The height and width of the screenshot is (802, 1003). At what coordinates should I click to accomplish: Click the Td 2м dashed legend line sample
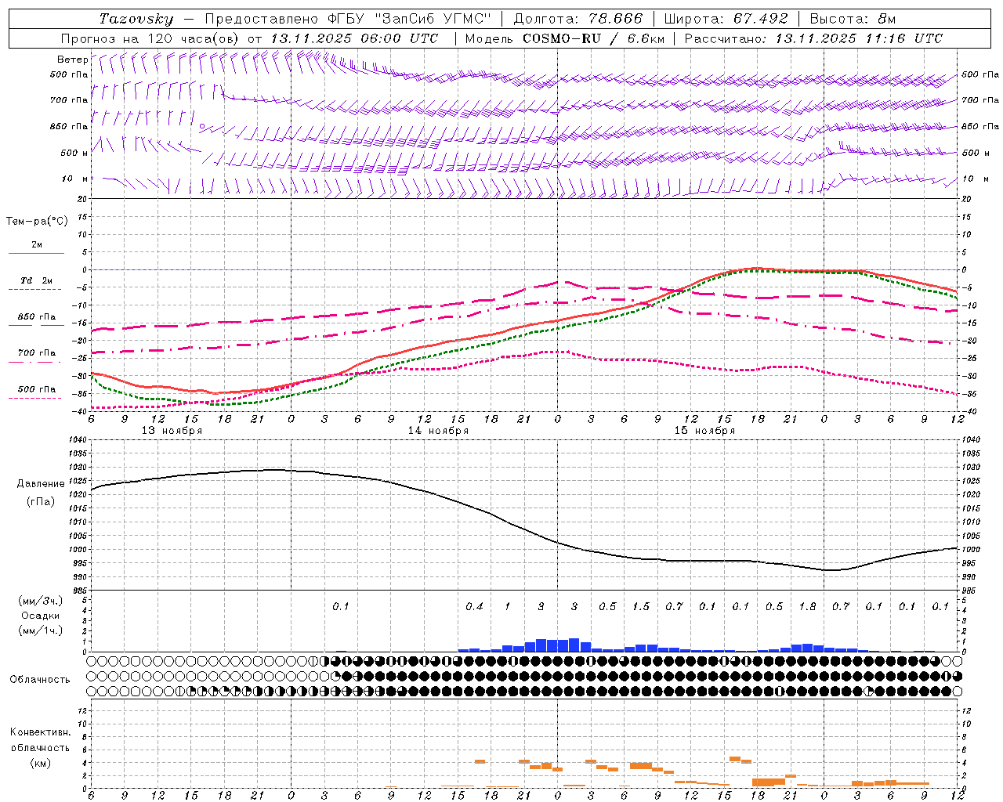pyautogui.click(x=34, y=290)
